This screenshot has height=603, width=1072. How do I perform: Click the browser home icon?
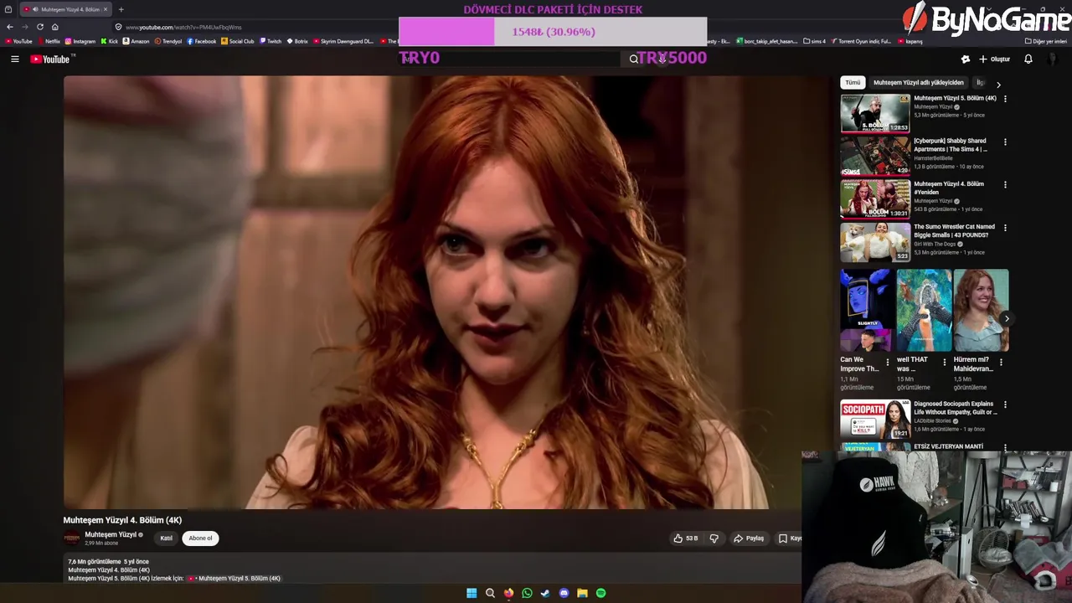[x=55, y=27]
